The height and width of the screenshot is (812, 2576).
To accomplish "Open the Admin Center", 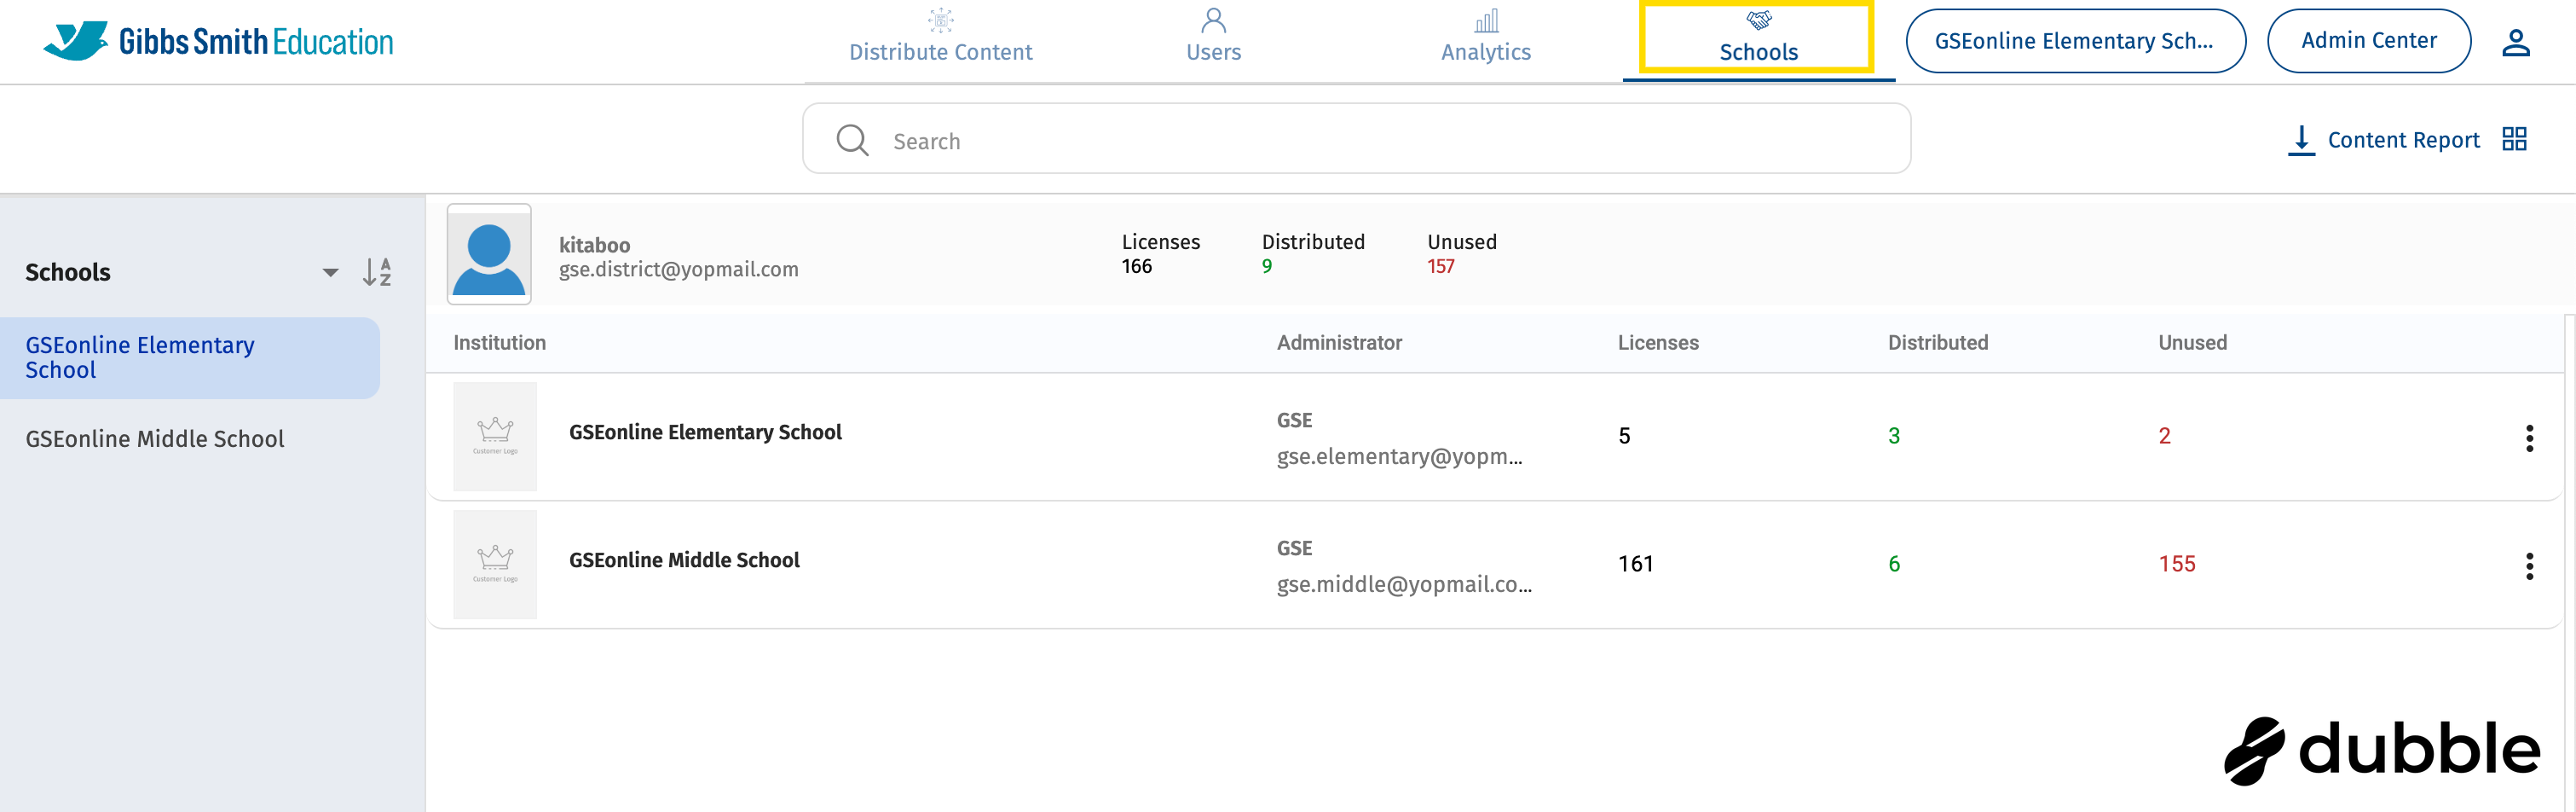I will [2368, 40].
